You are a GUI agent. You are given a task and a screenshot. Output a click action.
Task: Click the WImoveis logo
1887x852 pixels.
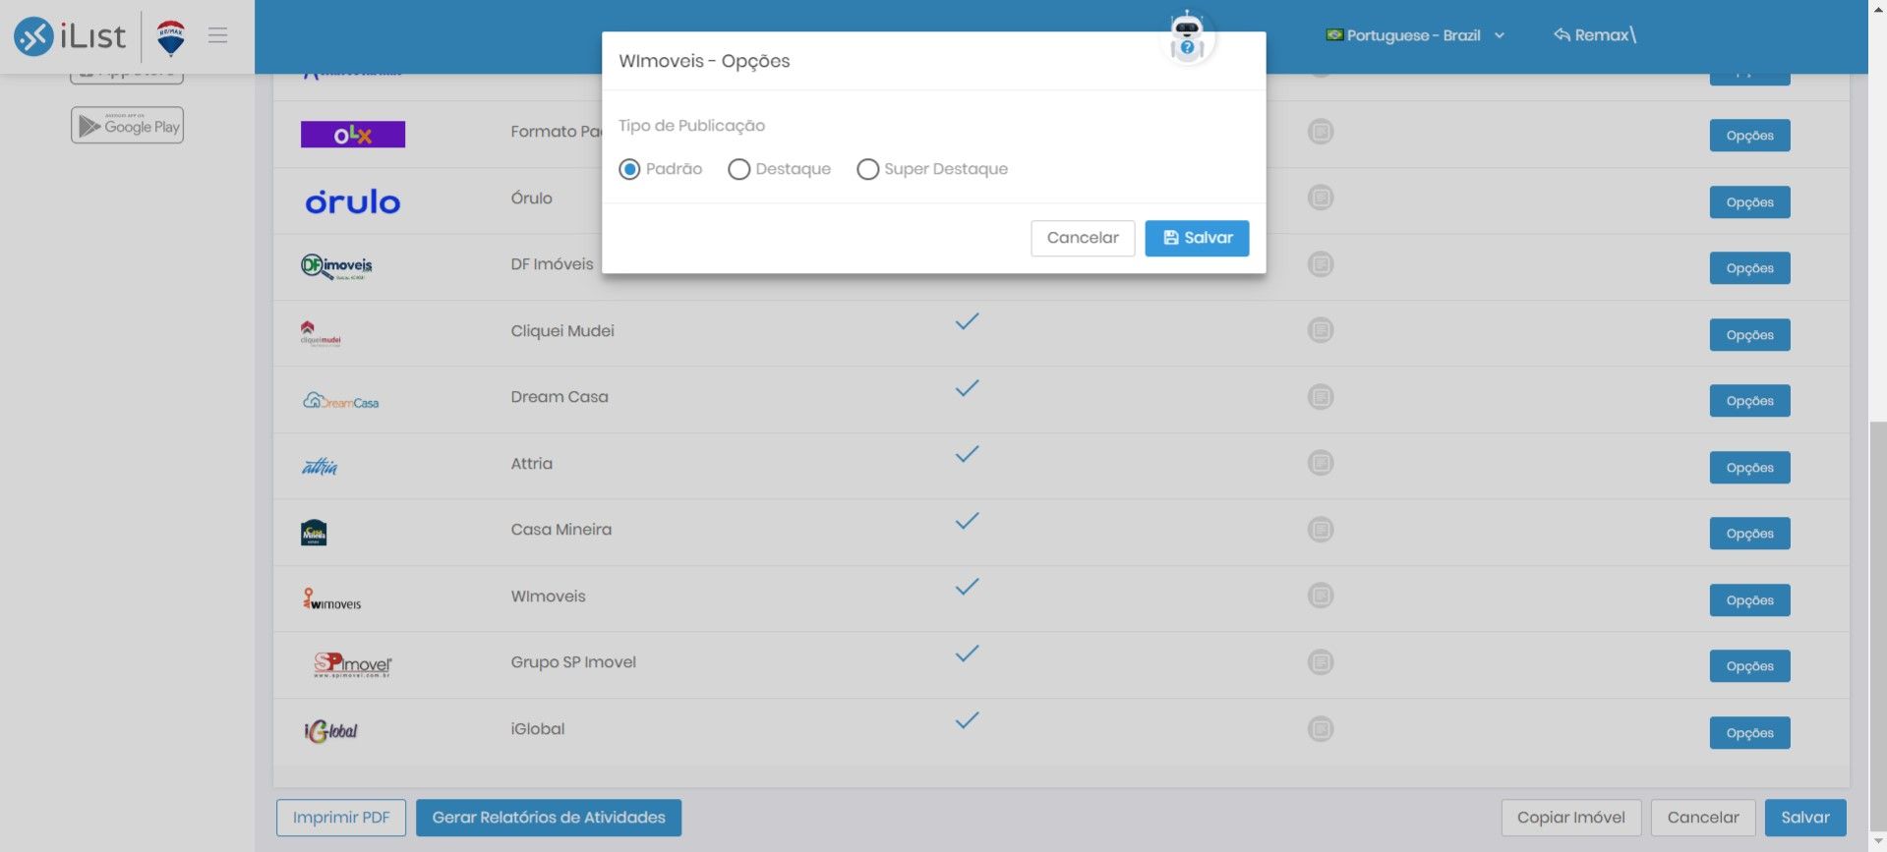[x=332, y=598]
